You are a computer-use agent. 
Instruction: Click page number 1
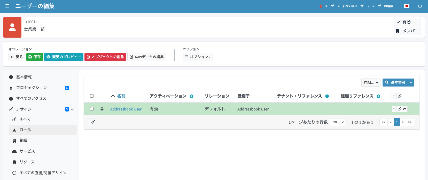pos(397,122)
